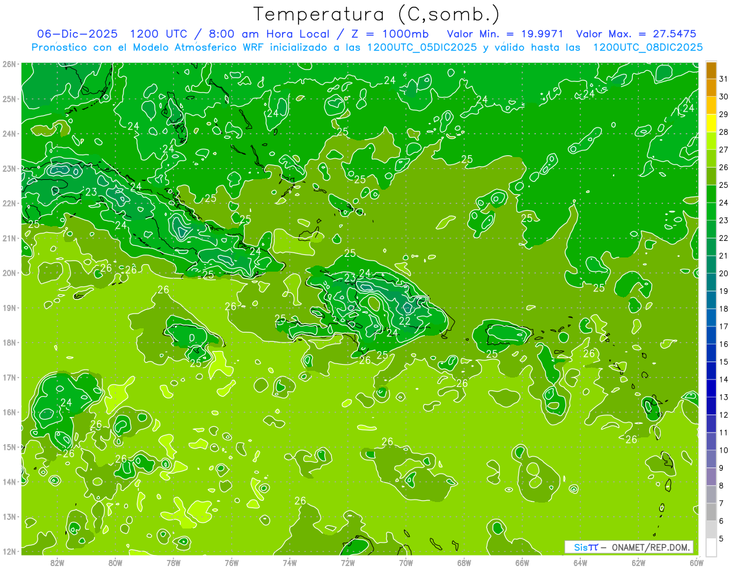The width and height of the screenshot is (740, 571).
Task: Click the 19N latitude axis label
Action: (x=9, y=307)
